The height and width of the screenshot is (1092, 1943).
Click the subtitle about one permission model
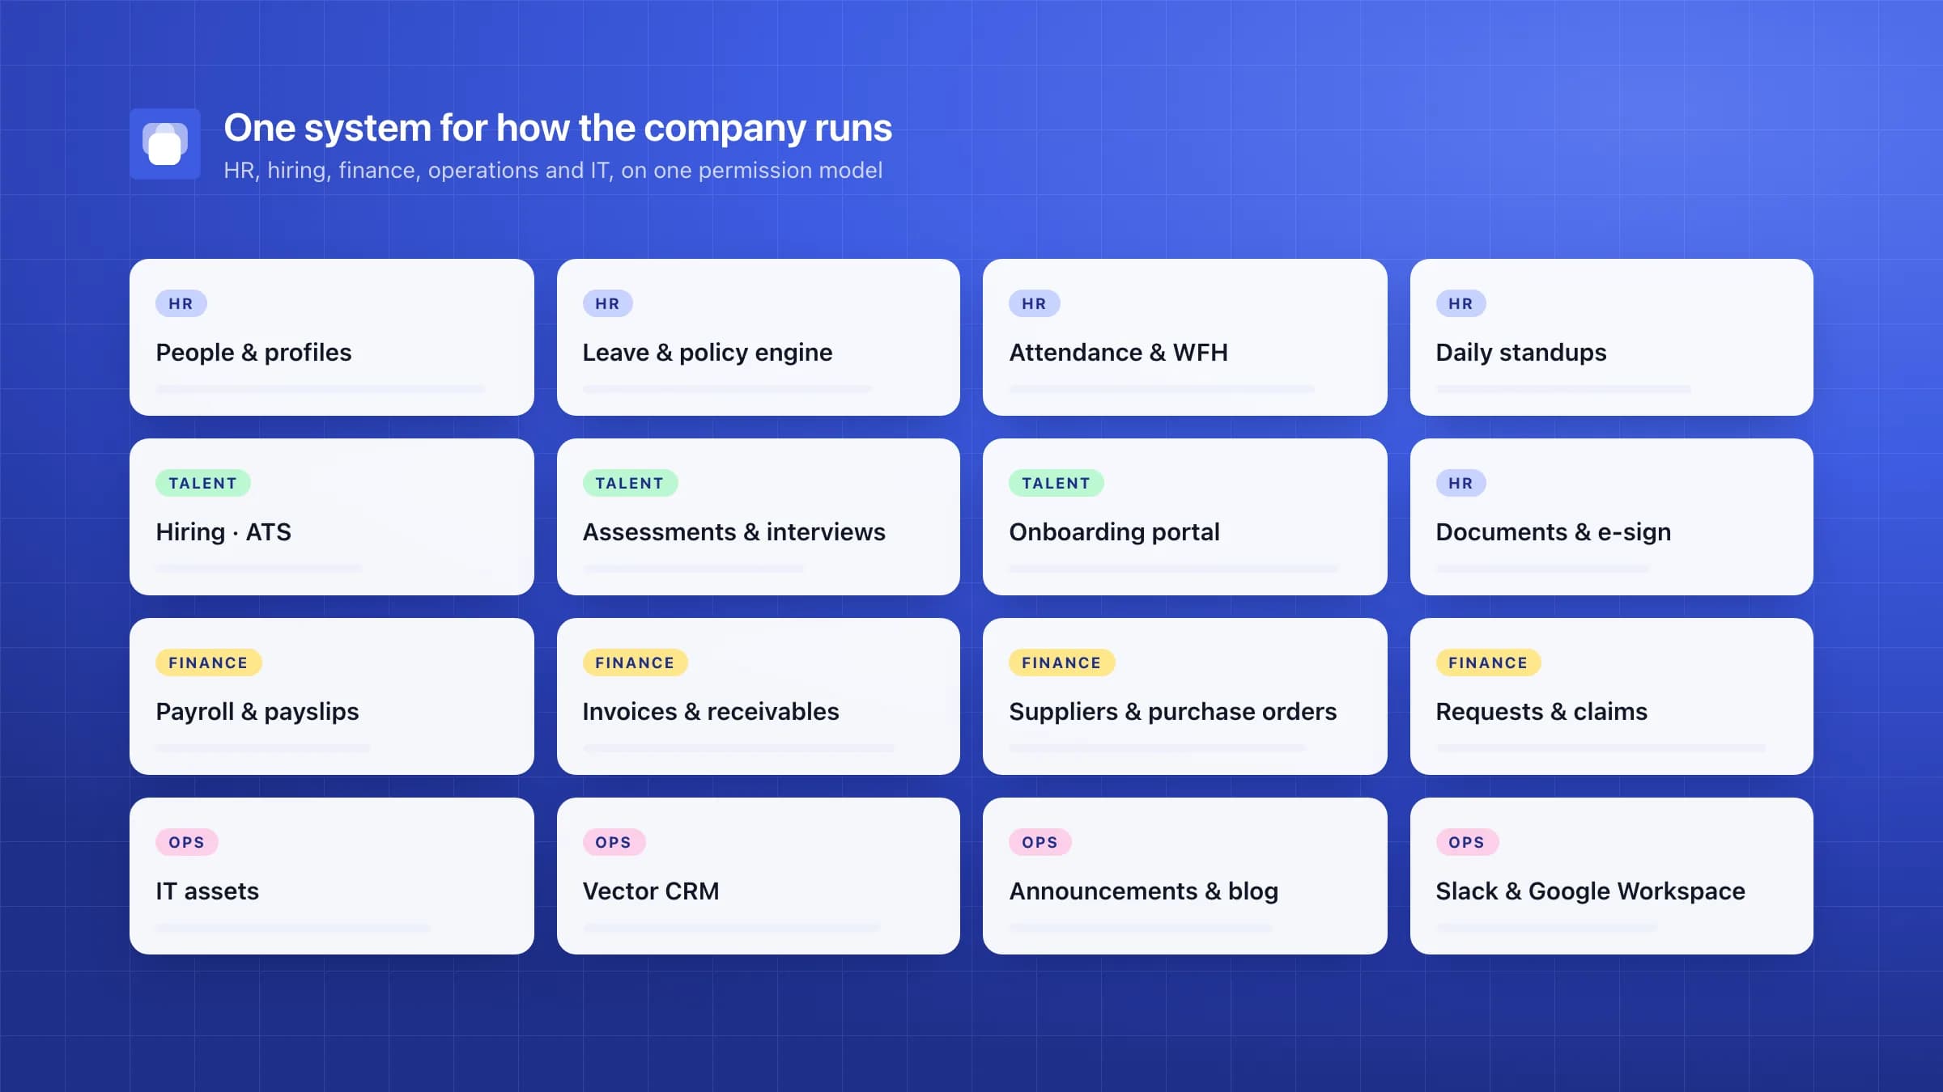[553, 171]
